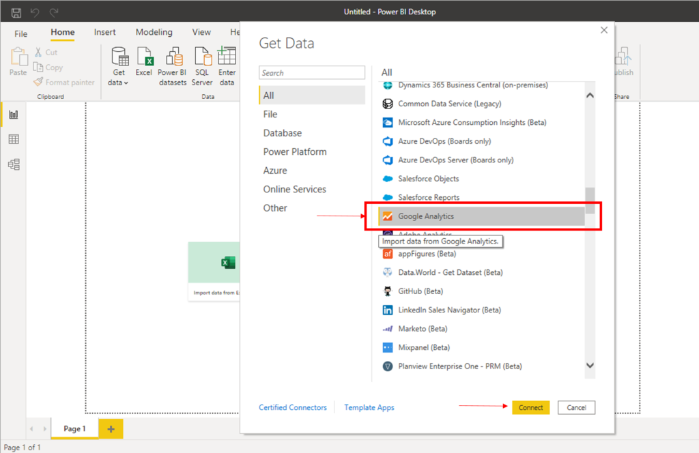Switch to Data view in sidebar
The image size is (699, 453).
pos(14,139)
